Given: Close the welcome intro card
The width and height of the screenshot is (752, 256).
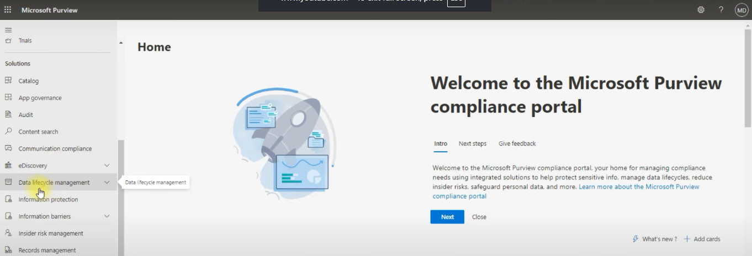Looking at the screenshot, I should [479, 217].
